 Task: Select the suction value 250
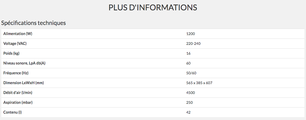click(190, 102)
